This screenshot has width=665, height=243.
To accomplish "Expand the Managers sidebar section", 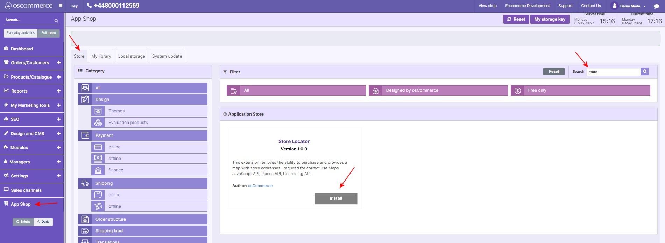I will pos(59,162).
